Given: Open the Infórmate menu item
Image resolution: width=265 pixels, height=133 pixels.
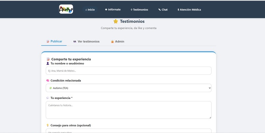Looking at the screenshot, I should tap(113, 9).
